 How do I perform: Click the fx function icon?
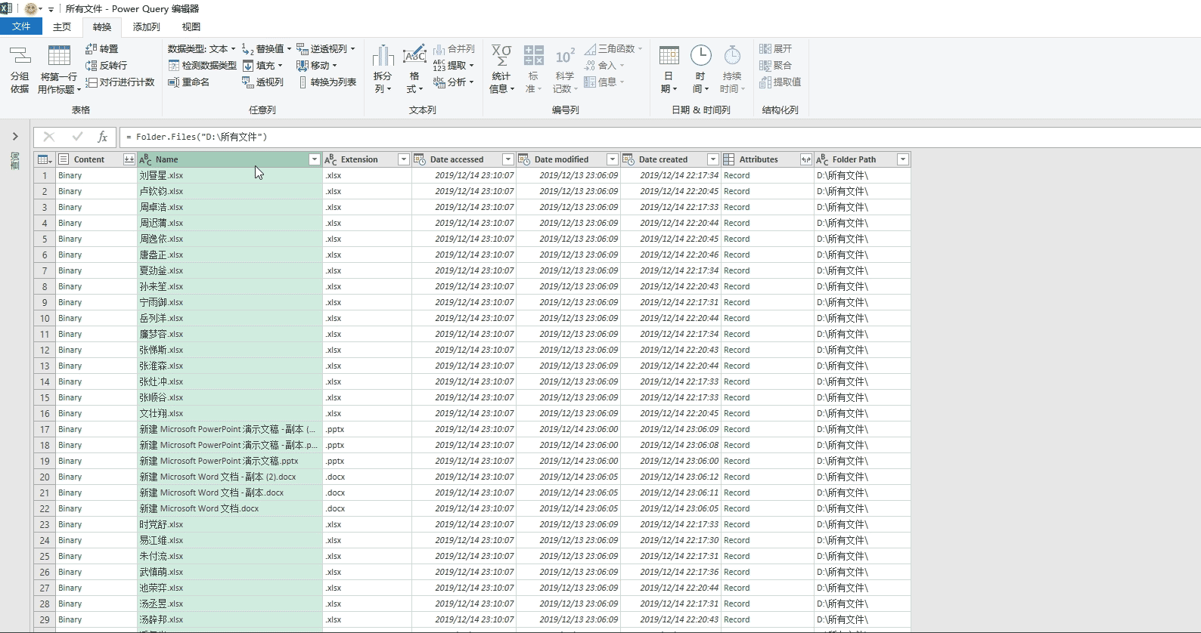[103, 137]
